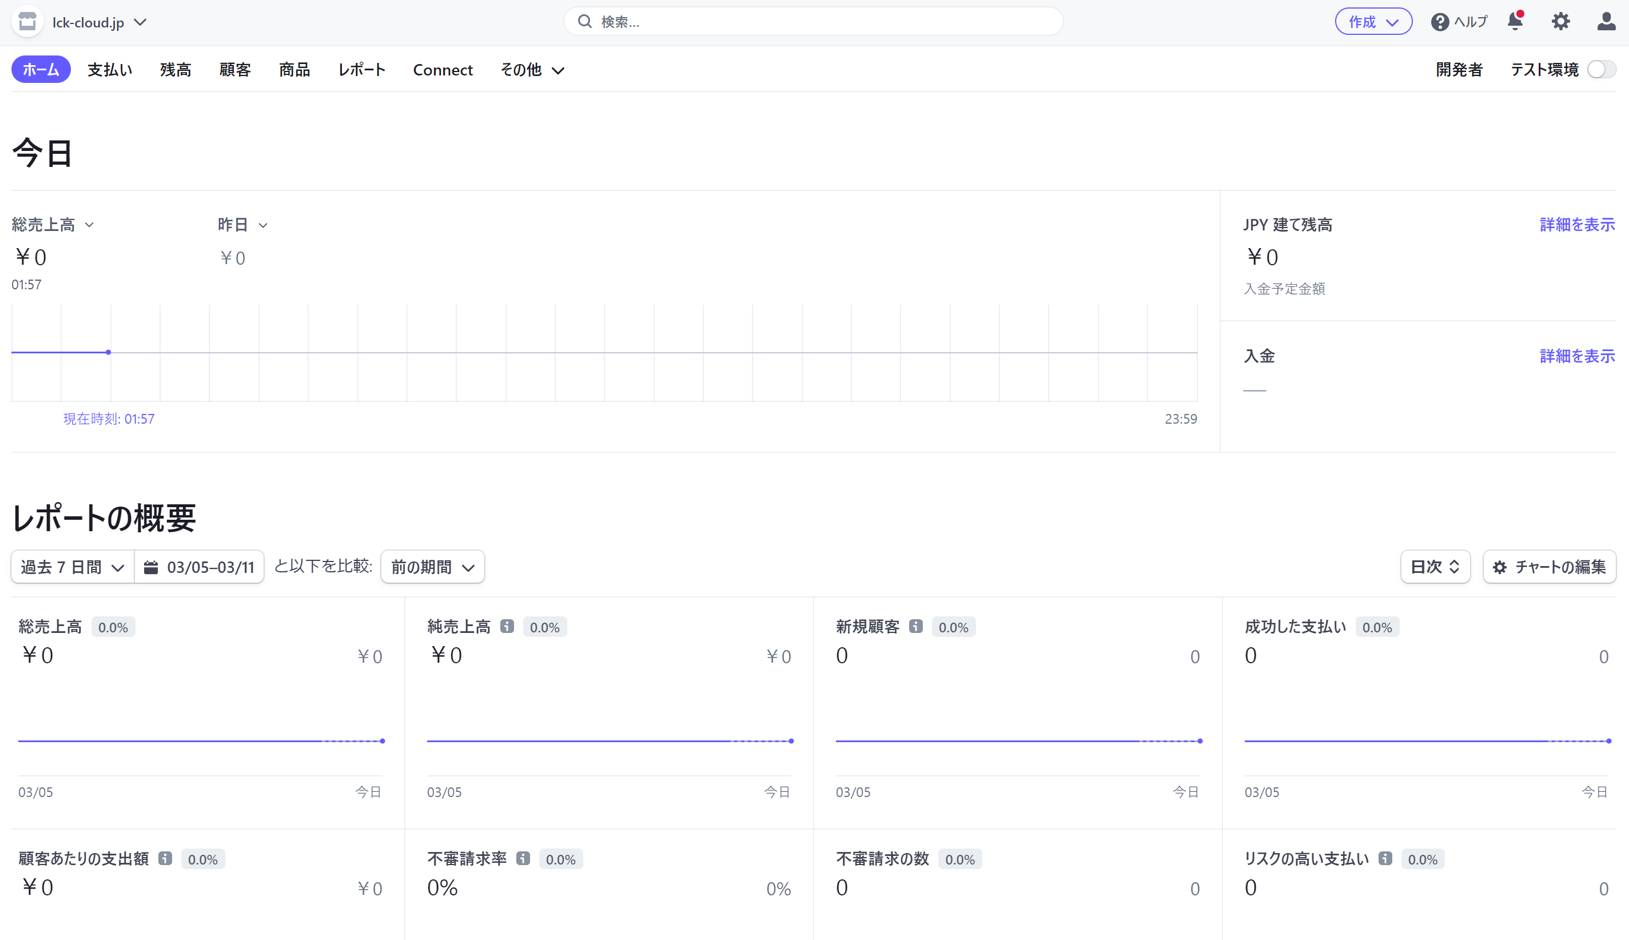Screen dimensions: 1629x940
Task: Open the 商品 tab
Action: tap(294, 70)
